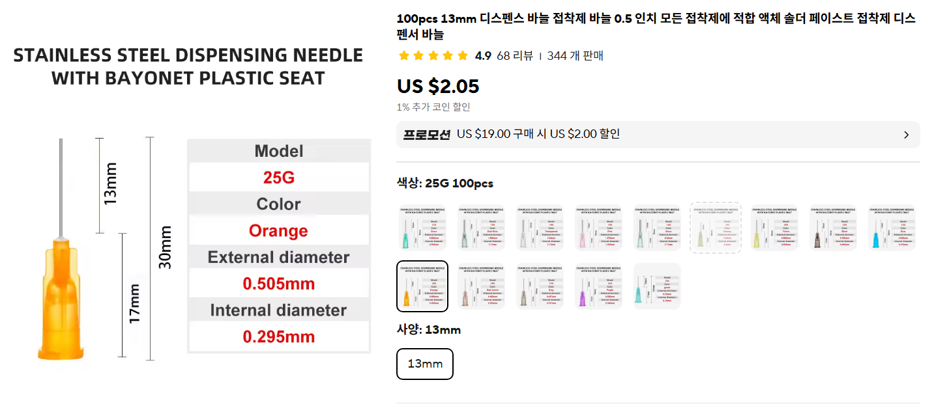The height and width of the screenshot is (406, 934).
Task: Select the Black 22G needle variant
Action: tap(833, 227)
